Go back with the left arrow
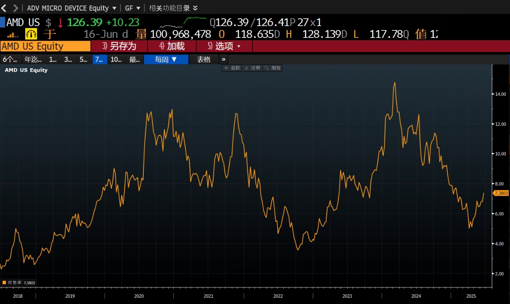This screenshot has width=510, height=304. coord(4,8)
